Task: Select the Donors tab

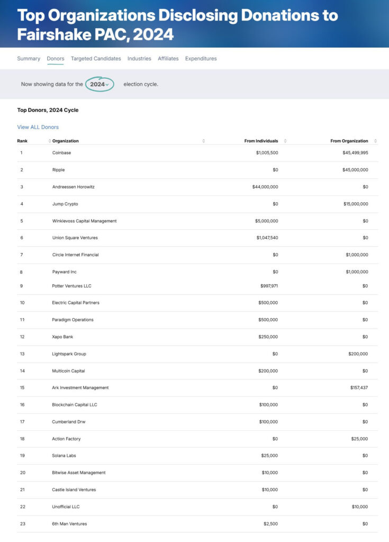Action: [x=56, y=59]
